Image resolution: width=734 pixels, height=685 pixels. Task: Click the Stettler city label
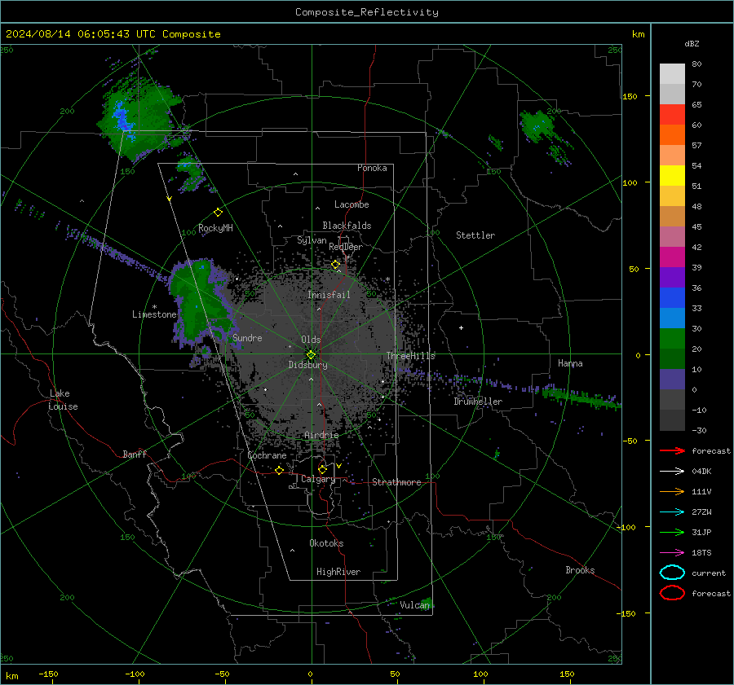(475, 235)
